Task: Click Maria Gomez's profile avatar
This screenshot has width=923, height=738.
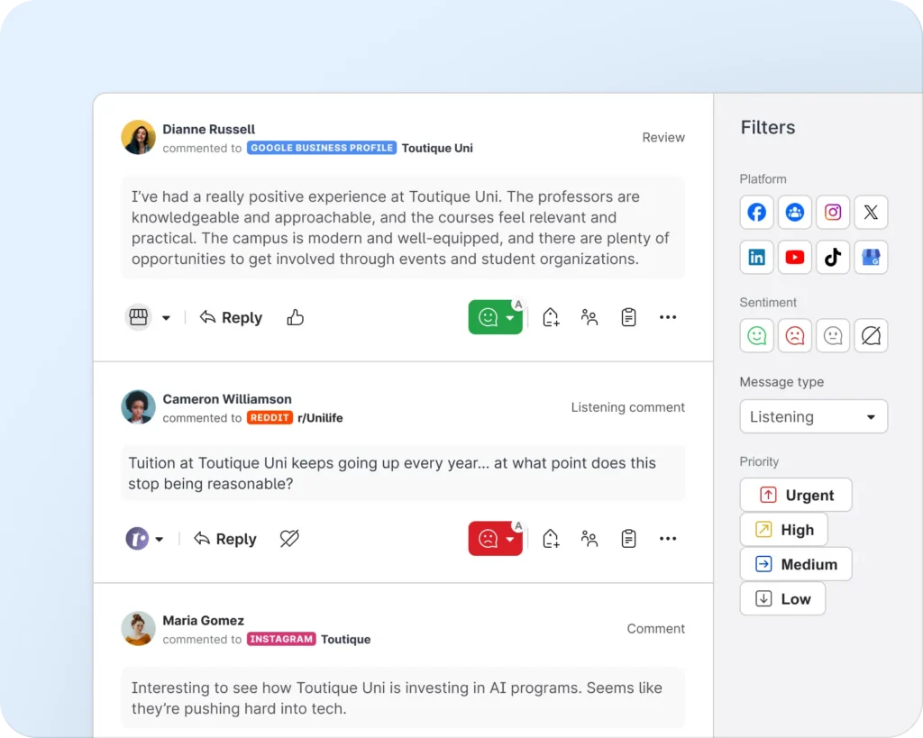Action: click(138, 629)
